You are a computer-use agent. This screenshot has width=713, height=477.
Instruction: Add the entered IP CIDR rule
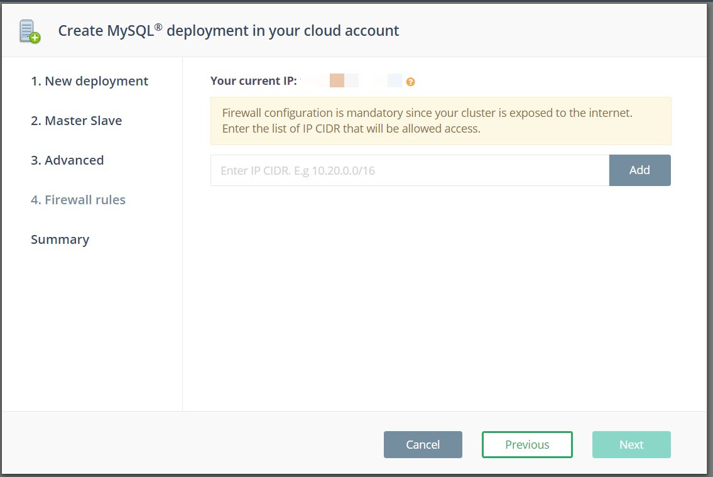640,170
